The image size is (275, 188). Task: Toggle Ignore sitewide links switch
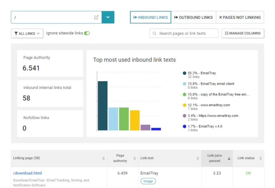point(87,33)
